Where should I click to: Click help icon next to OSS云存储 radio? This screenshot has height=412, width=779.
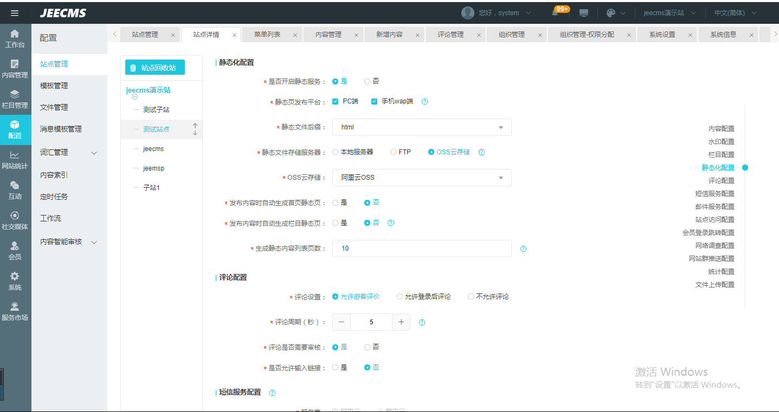(x=481, y=152)
